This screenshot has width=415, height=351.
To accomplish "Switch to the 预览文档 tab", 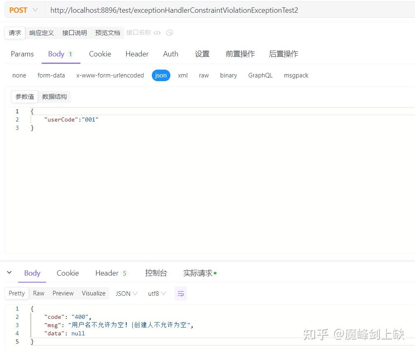I will click(x=107, y=33).
